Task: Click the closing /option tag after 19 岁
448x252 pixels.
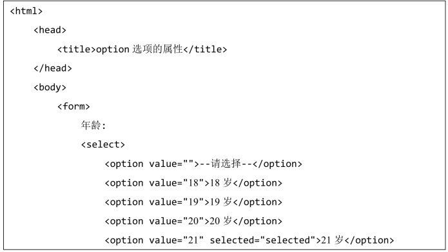Action: tap(258, 202)
